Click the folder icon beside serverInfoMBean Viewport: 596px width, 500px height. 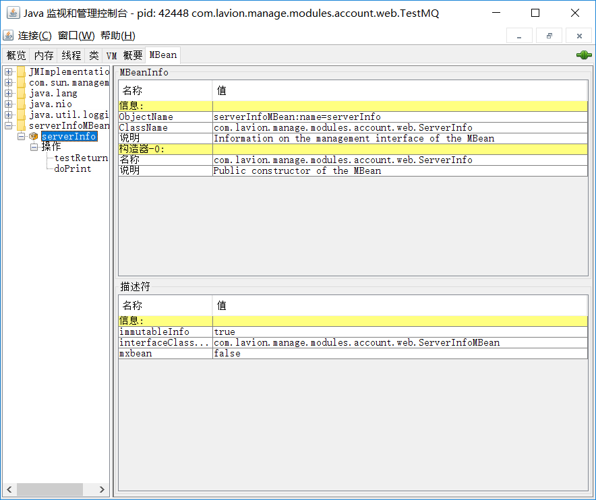tap(22, 125)
